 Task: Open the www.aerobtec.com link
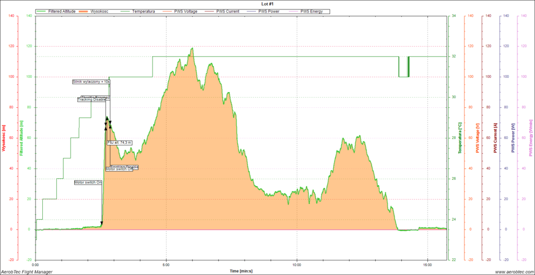tap(513, 272)
